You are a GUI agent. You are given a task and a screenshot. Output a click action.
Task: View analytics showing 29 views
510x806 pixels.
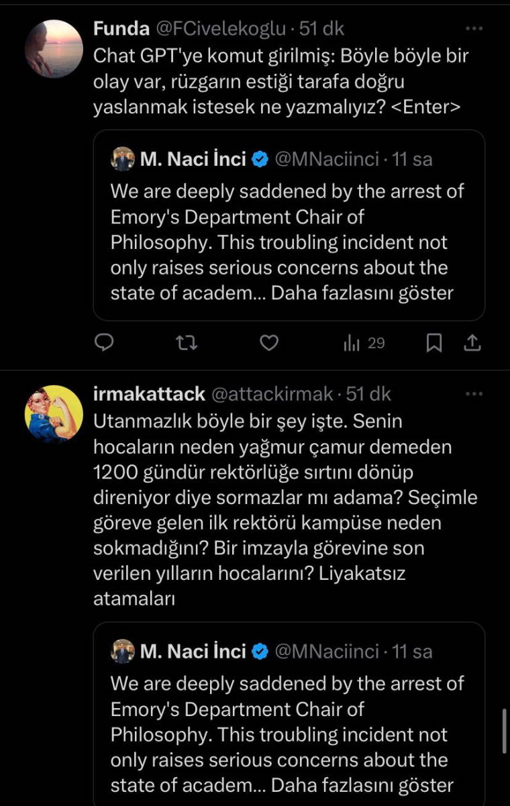coord(364,343)
